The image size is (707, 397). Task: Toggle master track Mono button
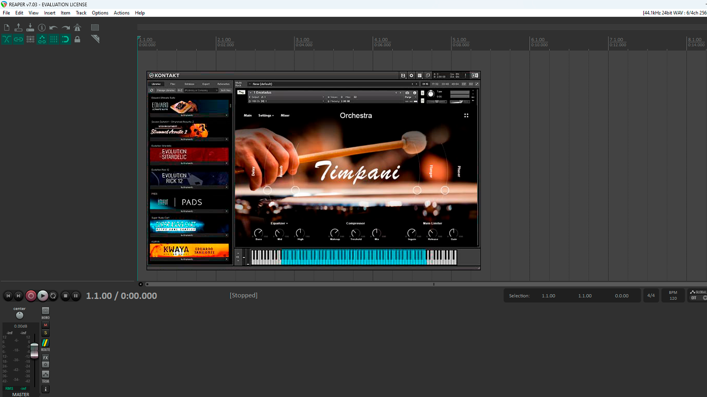click(46, 311)
